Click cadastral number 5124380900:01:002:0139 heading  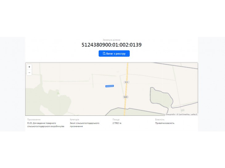(112, 45)
